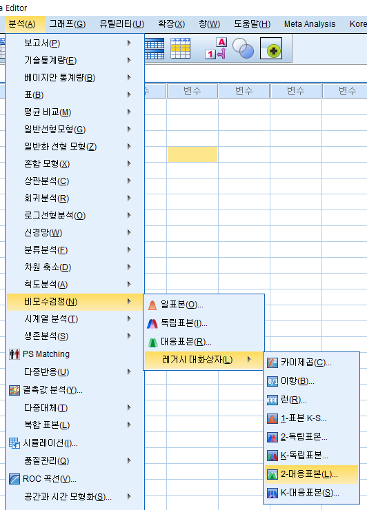Viewport: 367px width, 510px height.
Task: Select 일반화 선형 모형(Z) menu entry
Action: 75,146
